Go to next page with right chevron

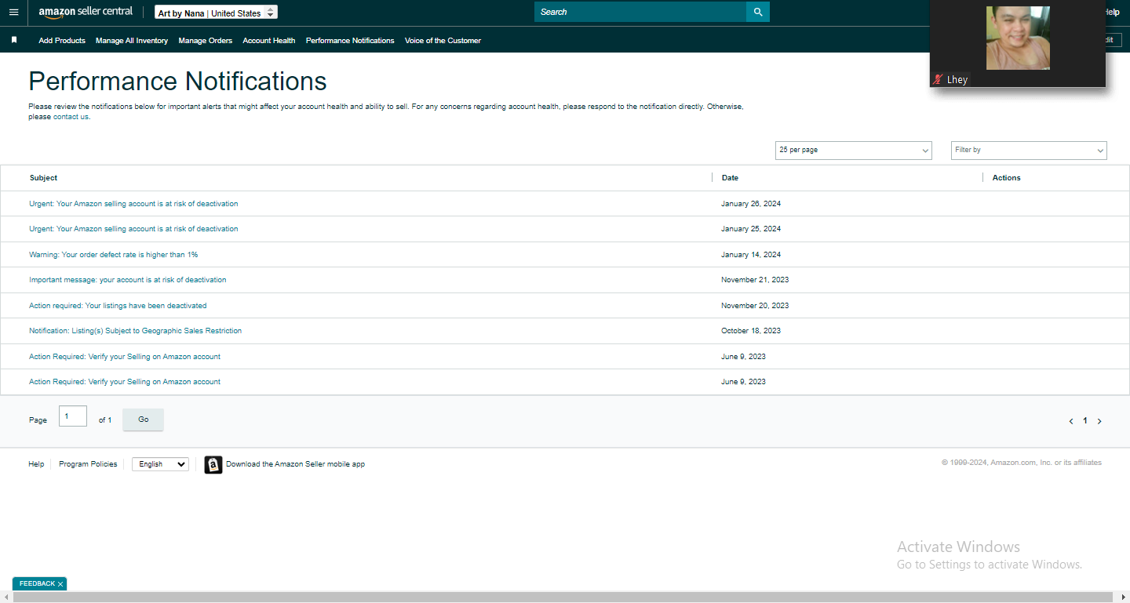pyautogui.click(x=1099, y=421)
